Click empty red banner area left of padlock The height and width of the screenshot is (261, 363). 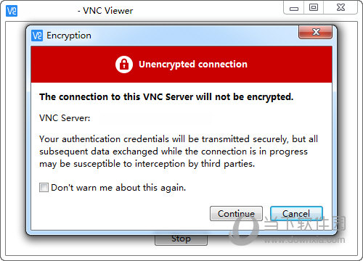[73, 65]
